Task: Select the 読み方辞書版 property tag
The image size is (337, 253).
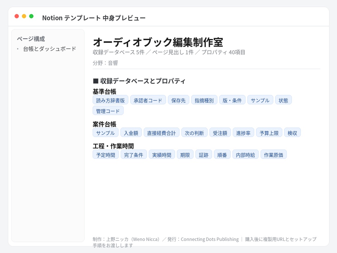Action: pos(111,100)
